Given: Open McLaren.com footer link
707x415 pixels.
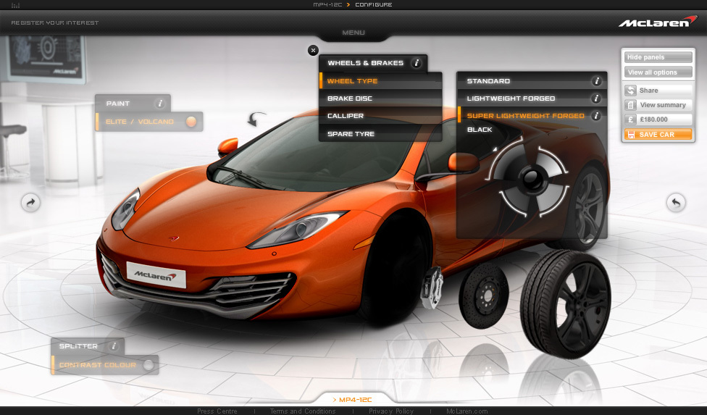Looking at the screenshot, I should [x=467, y=411].
